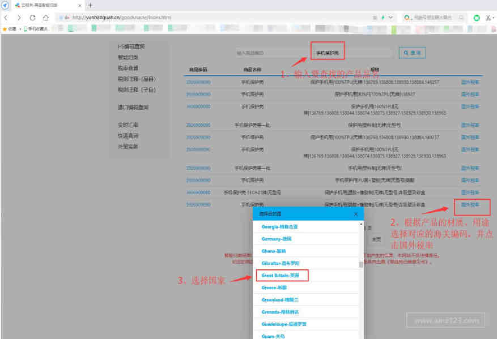Close the country selection popup
Image resolution: width=497 pixels, height=339 pixels.
(356, 214)
